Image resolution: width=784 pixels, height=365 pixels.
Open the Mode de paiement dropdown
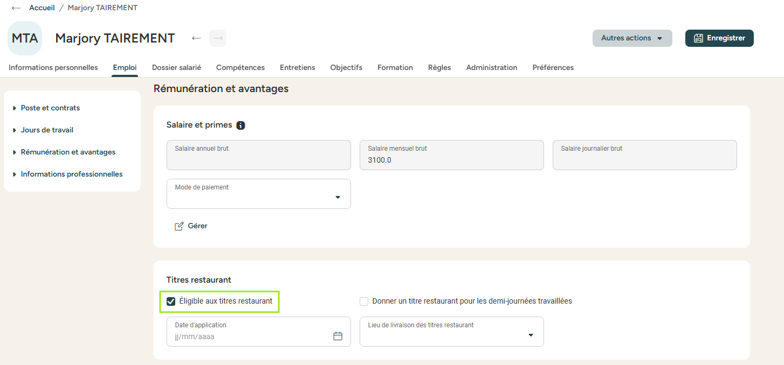pyautogui.click(x=259, y=194)
